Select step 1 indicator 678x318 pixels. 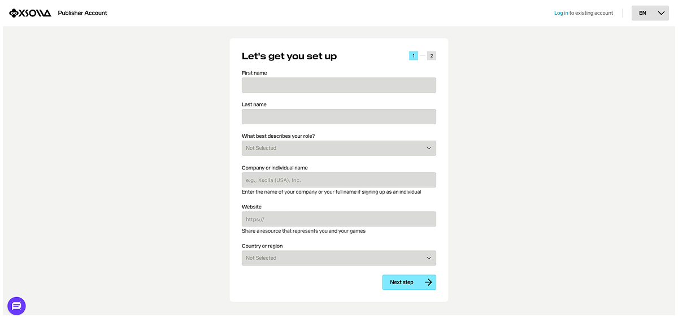pyautogui.click(x=414, y=56)
